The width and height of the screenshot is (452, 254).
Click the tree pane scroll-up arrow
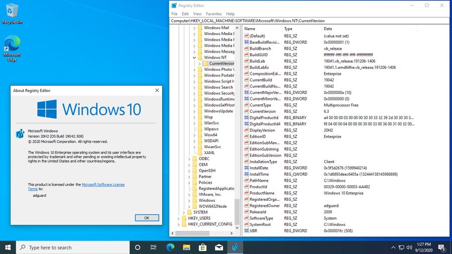pyautogui.click(x=237, y=28)
